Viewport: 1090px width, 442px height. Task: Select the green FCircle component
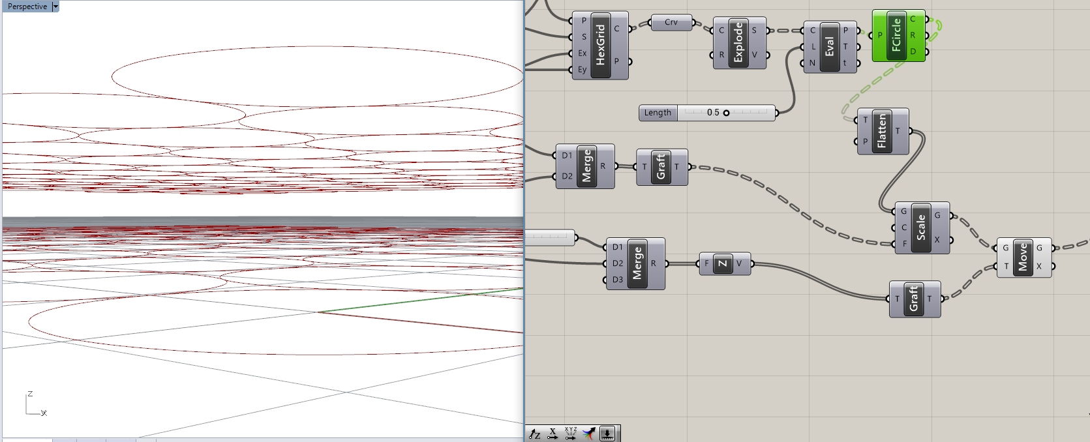coord(896,35)
